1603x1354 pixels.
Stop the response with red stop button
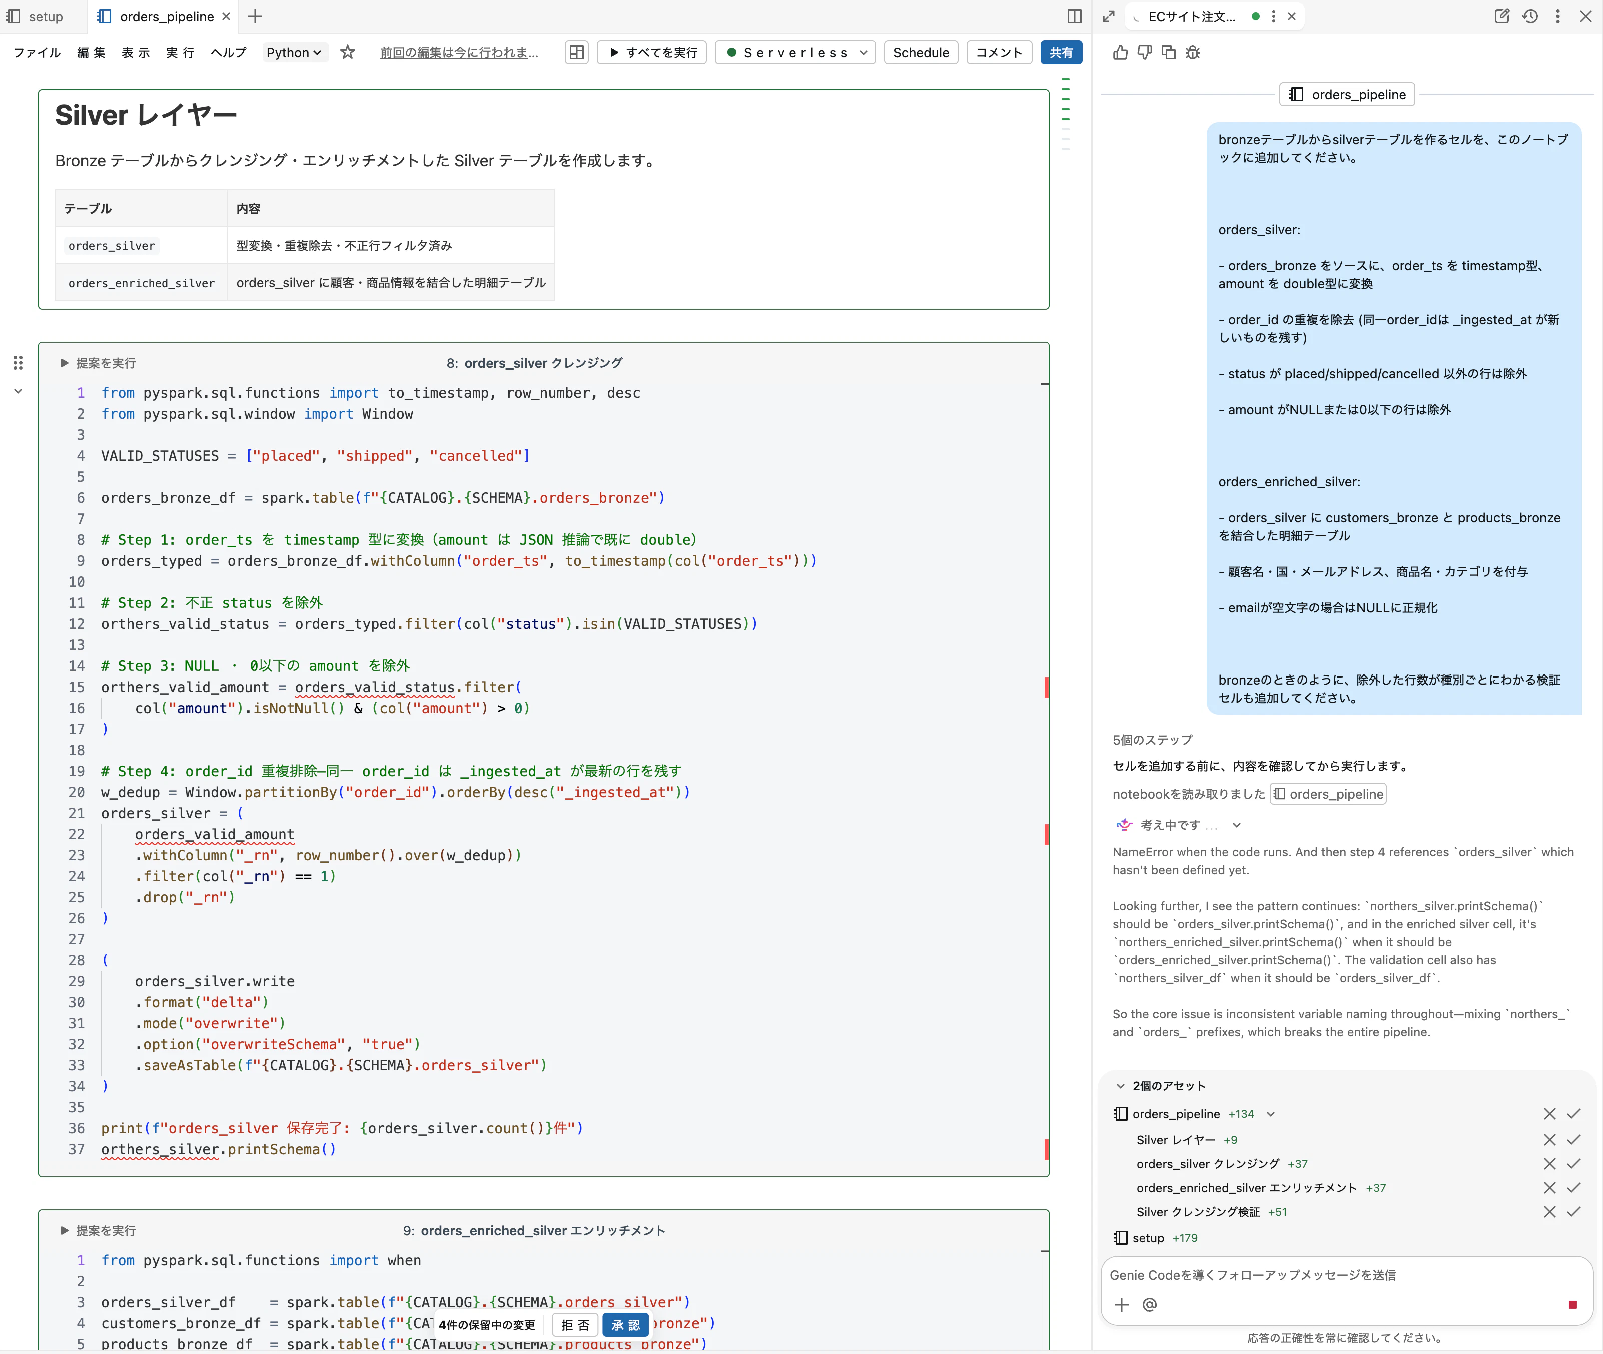click(1572, 1305)
